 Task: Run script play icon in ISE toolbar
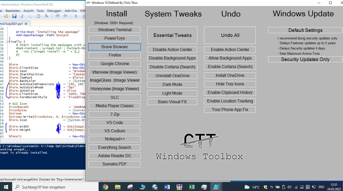point(76,16)
